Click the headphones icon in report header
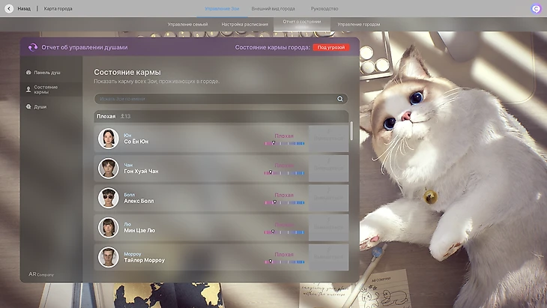The image size is (547, 308). coord(32,47)
